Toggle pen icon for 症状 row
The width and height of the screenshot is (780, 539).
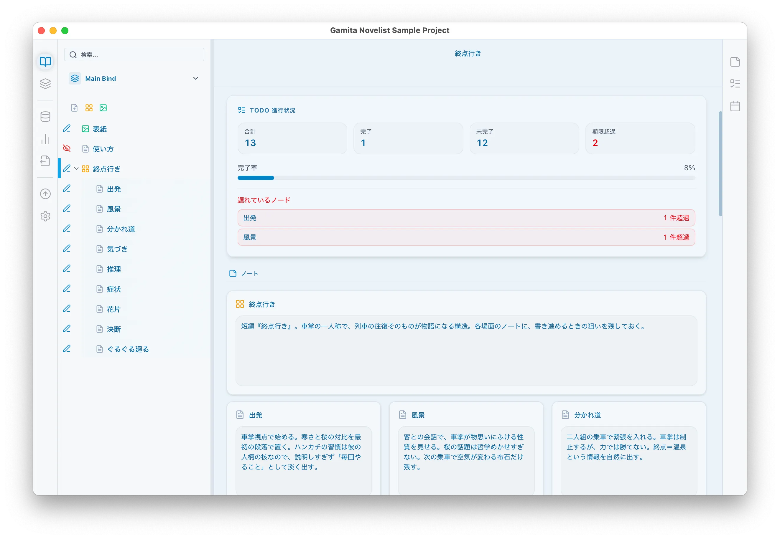pyautogui.click(x=67, y=289)
